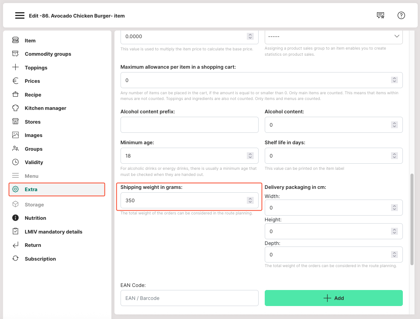Click the Toppings plus icon
The height and width of the screenshot is (319, 420).
(x=15, y=68)
